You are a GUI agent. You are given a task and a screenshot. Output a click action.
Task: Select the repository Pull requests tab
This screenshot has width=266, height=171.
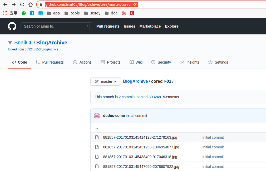point(50,62)
